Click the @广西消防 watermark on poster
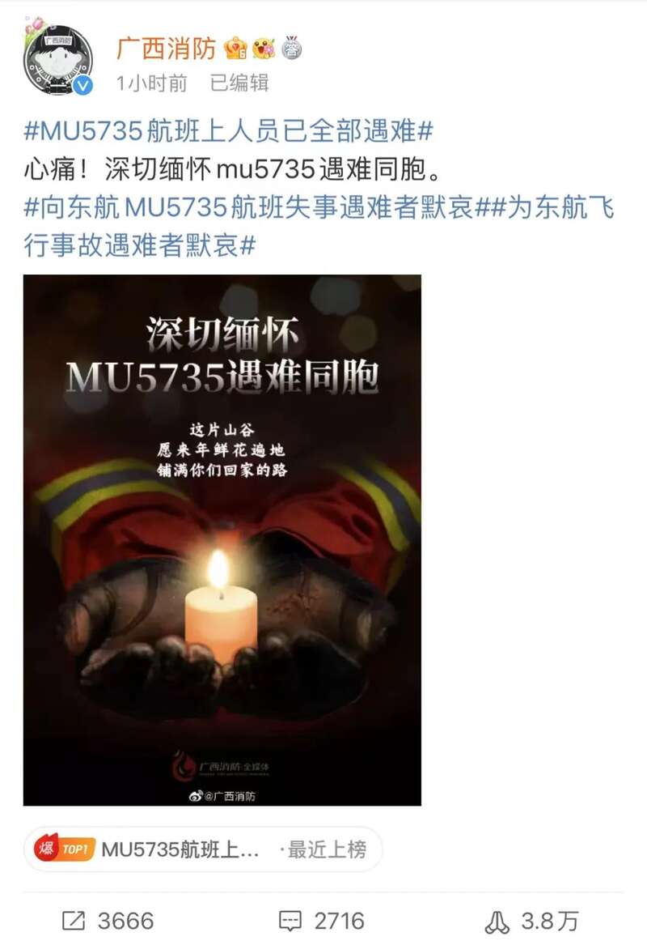 coord(222,796)
